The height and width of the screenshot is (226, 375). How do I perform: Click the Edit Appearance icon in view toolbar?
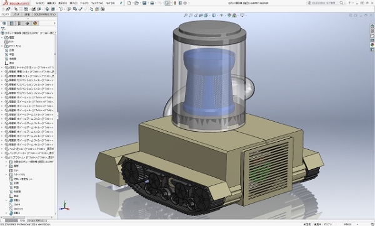[x=229, y=15]
